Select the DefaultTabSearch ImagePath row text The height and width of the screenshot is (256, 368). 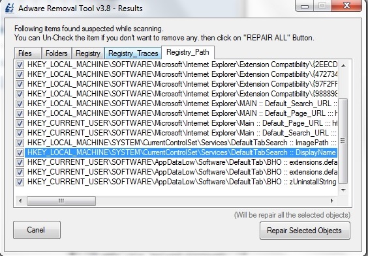(181, 143)
